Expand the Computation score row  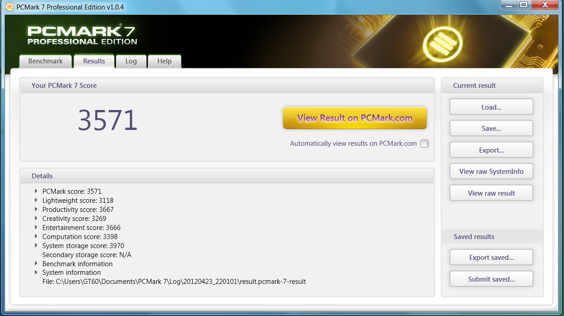click(x=36, y=236)
